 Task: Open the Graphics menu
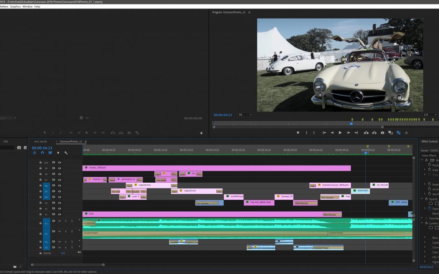click(x=15, y=6)
